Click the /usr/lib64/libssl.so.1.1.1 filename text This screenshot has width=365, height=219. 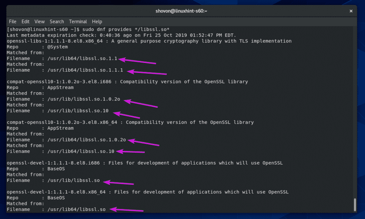pyautogui.click(x=85, y=70)
